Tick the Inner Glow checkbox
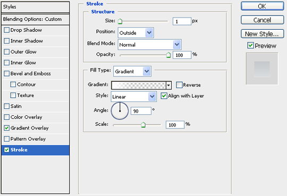This screenshot has height=196, width=287. point(6,63)
